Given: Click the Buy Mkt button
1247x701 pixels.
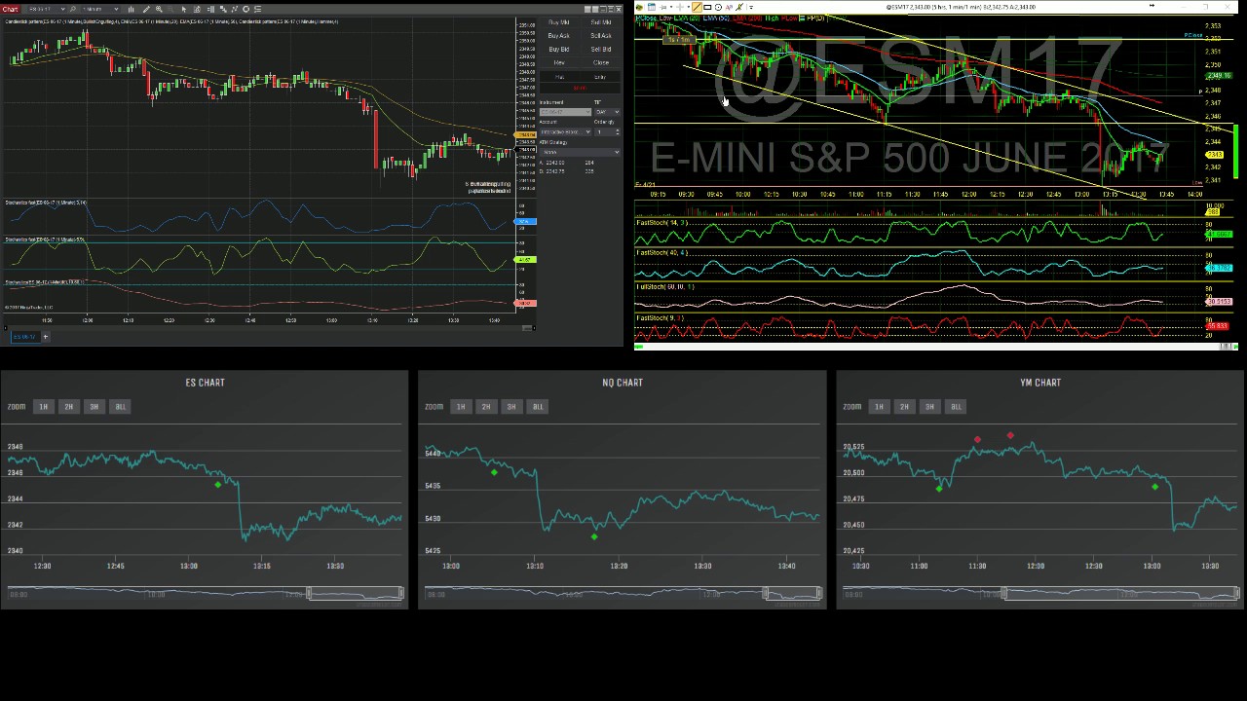Looking at the screenshot, I should tap(559, 22).
